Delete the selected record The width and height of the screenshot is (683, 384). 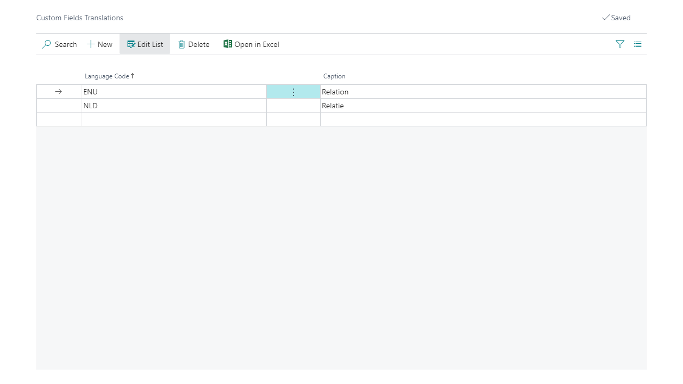click(194, 44)
